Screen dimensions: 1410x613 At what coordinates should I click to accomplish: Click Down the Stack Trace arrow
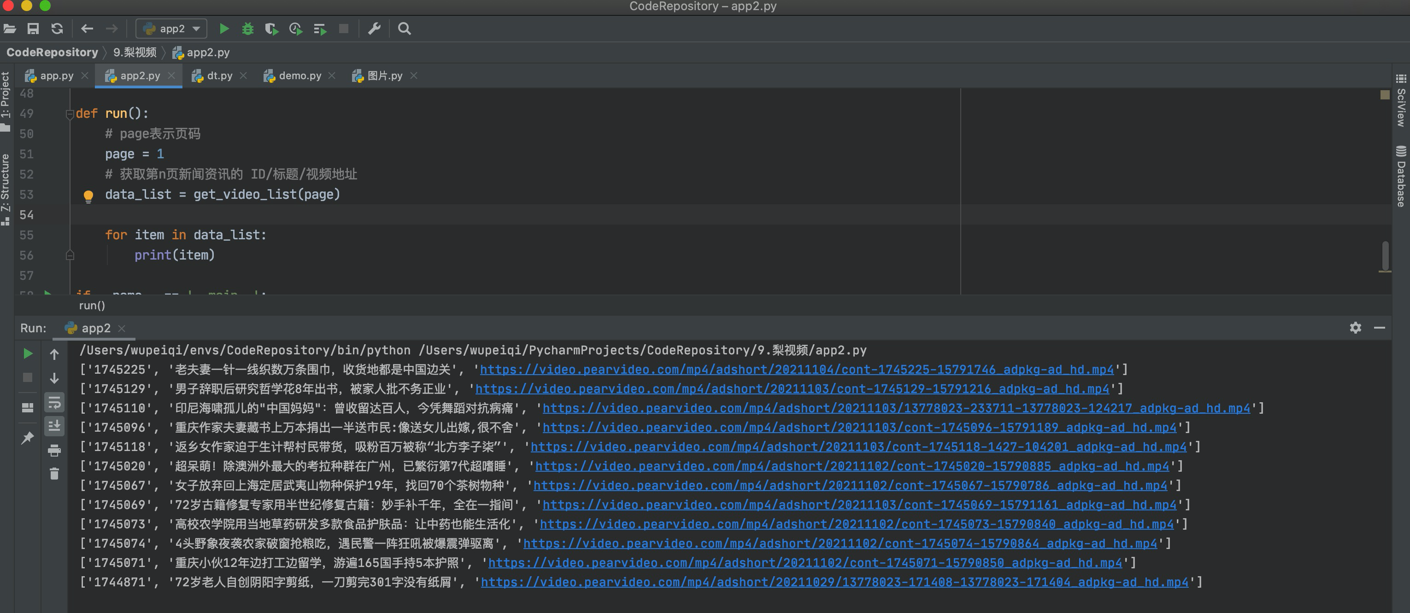[54, 378]
